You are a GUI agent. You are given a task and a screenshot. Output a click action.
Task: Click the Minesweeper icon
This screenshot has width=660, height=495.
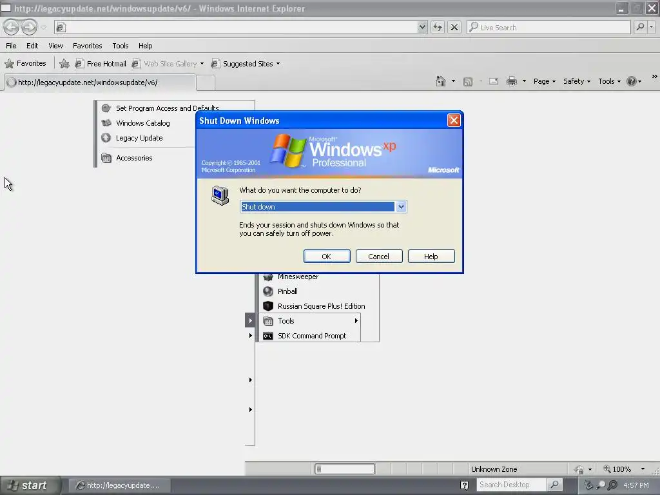coord(268,277)
